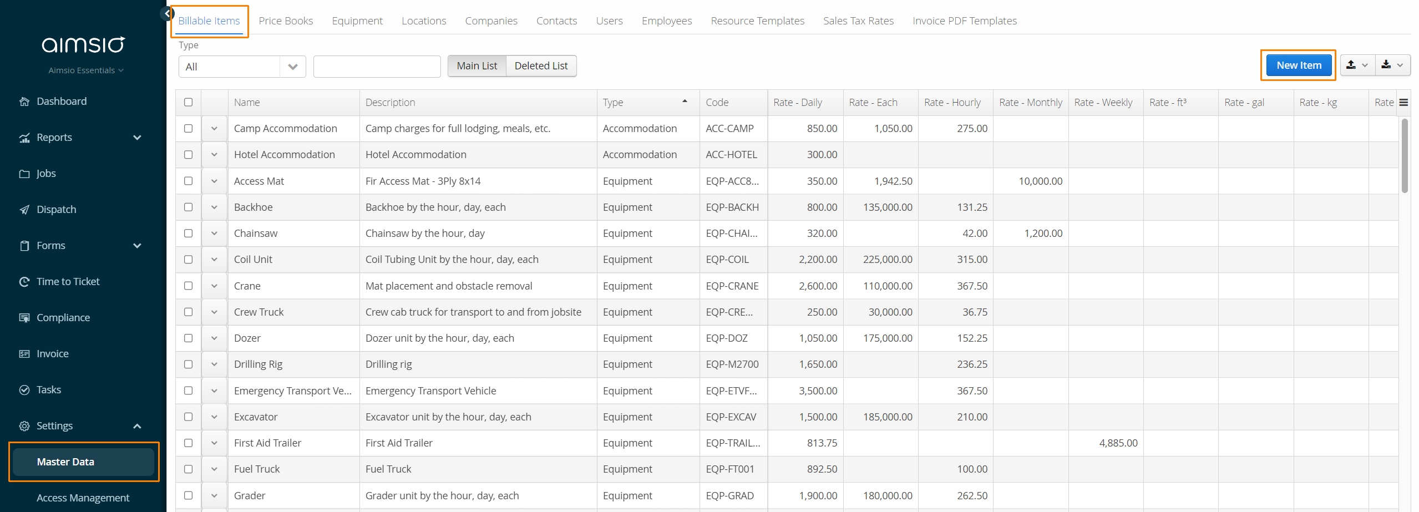Collapse the sidebar with the arrow icon
1419x512 pixels.
coord(167,13)
